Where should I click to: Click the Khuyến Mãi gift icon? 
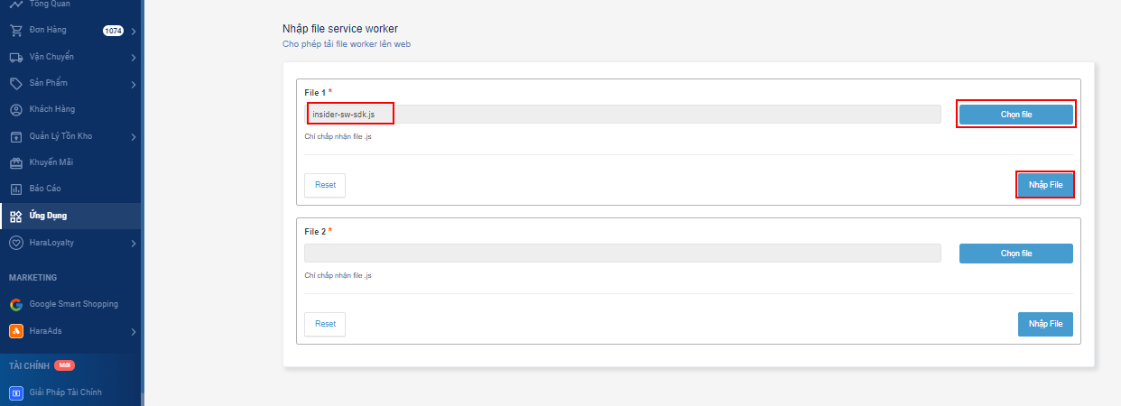[15, 163]
